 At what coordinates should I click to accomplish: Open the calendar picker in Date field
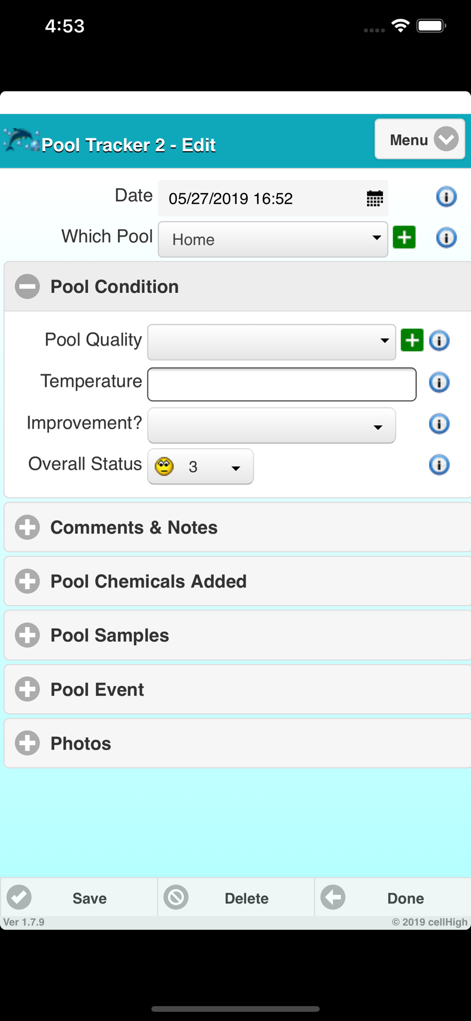pos(375,198)
